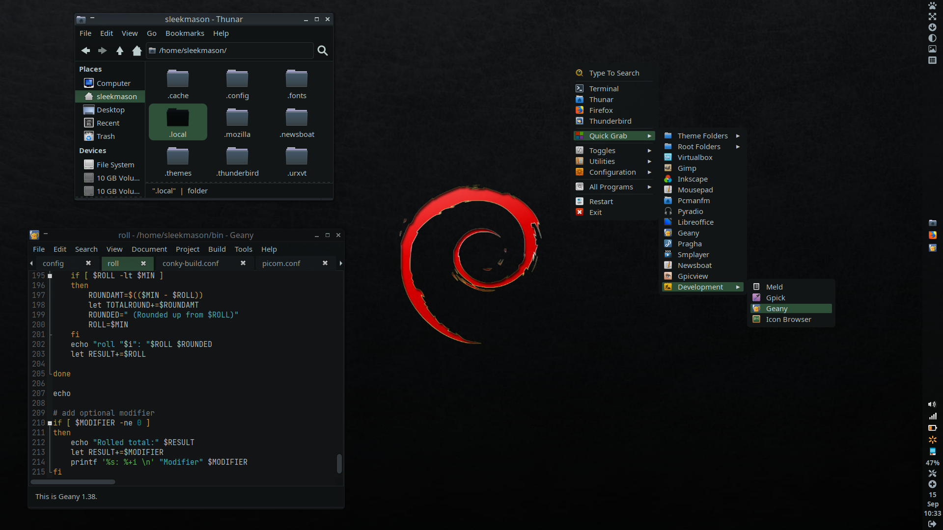
Task: Open Virtualbox from Quick Grab
Action: (x=702, y=158)
